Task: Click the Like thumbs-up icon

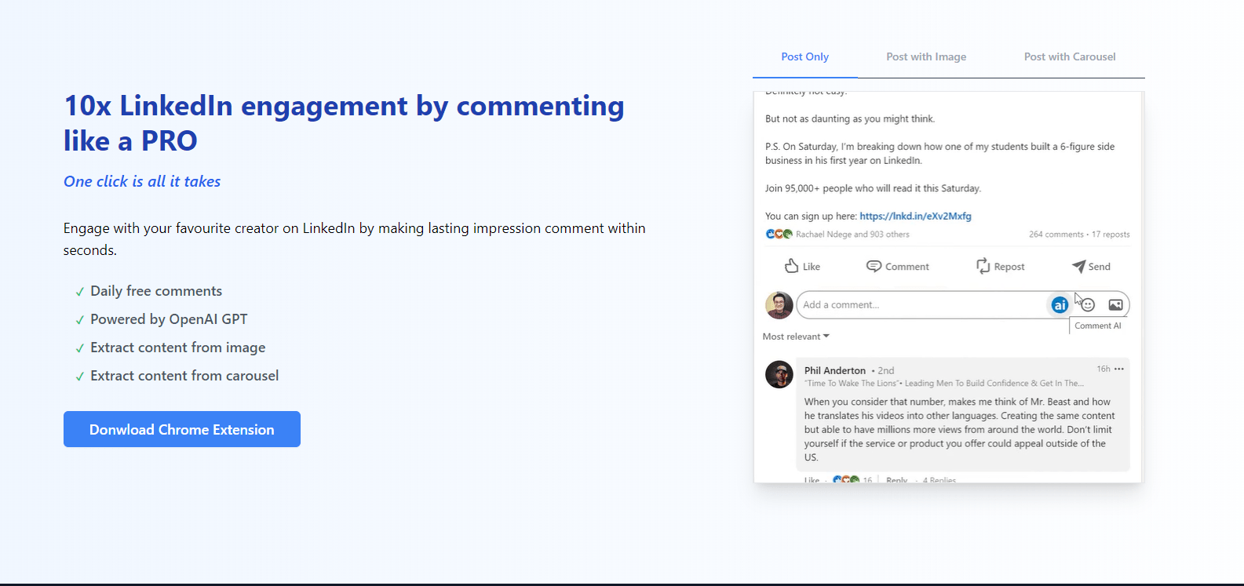Action: point(791,266)
